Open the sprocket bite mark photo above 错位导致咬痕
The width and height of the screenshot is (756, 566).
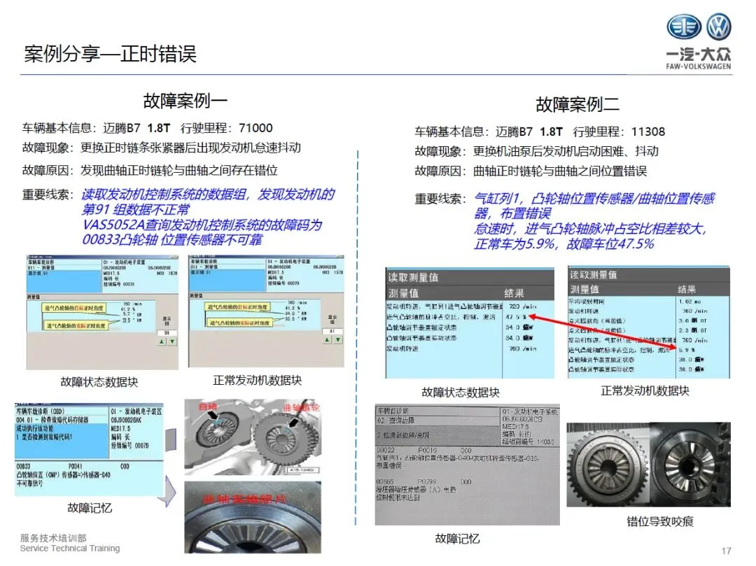pos(648,465)
